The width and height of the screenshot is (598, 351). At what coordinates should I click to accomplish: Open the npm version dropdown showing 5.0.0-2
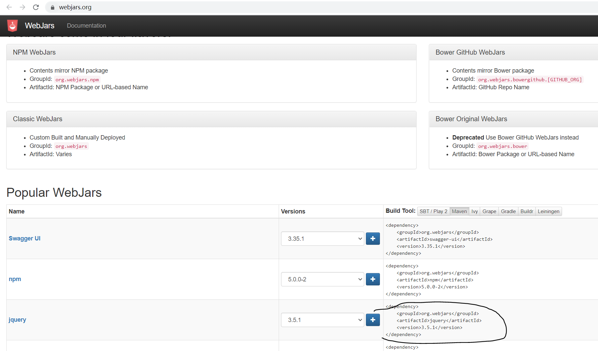[323, 279]
